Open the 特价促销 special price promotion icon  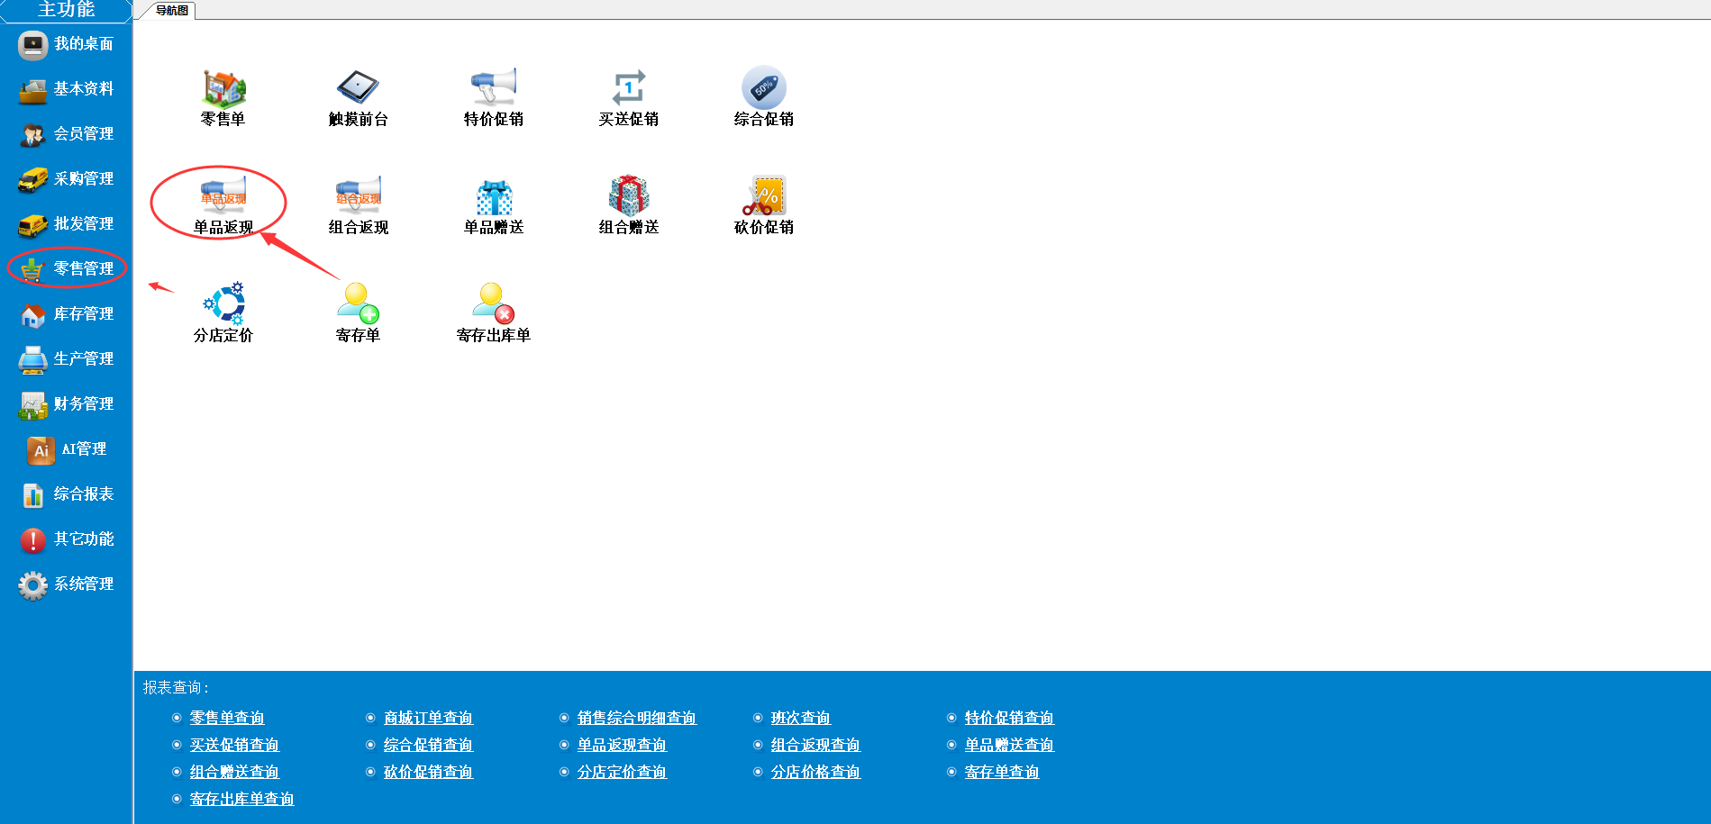[x=494, y=97]
